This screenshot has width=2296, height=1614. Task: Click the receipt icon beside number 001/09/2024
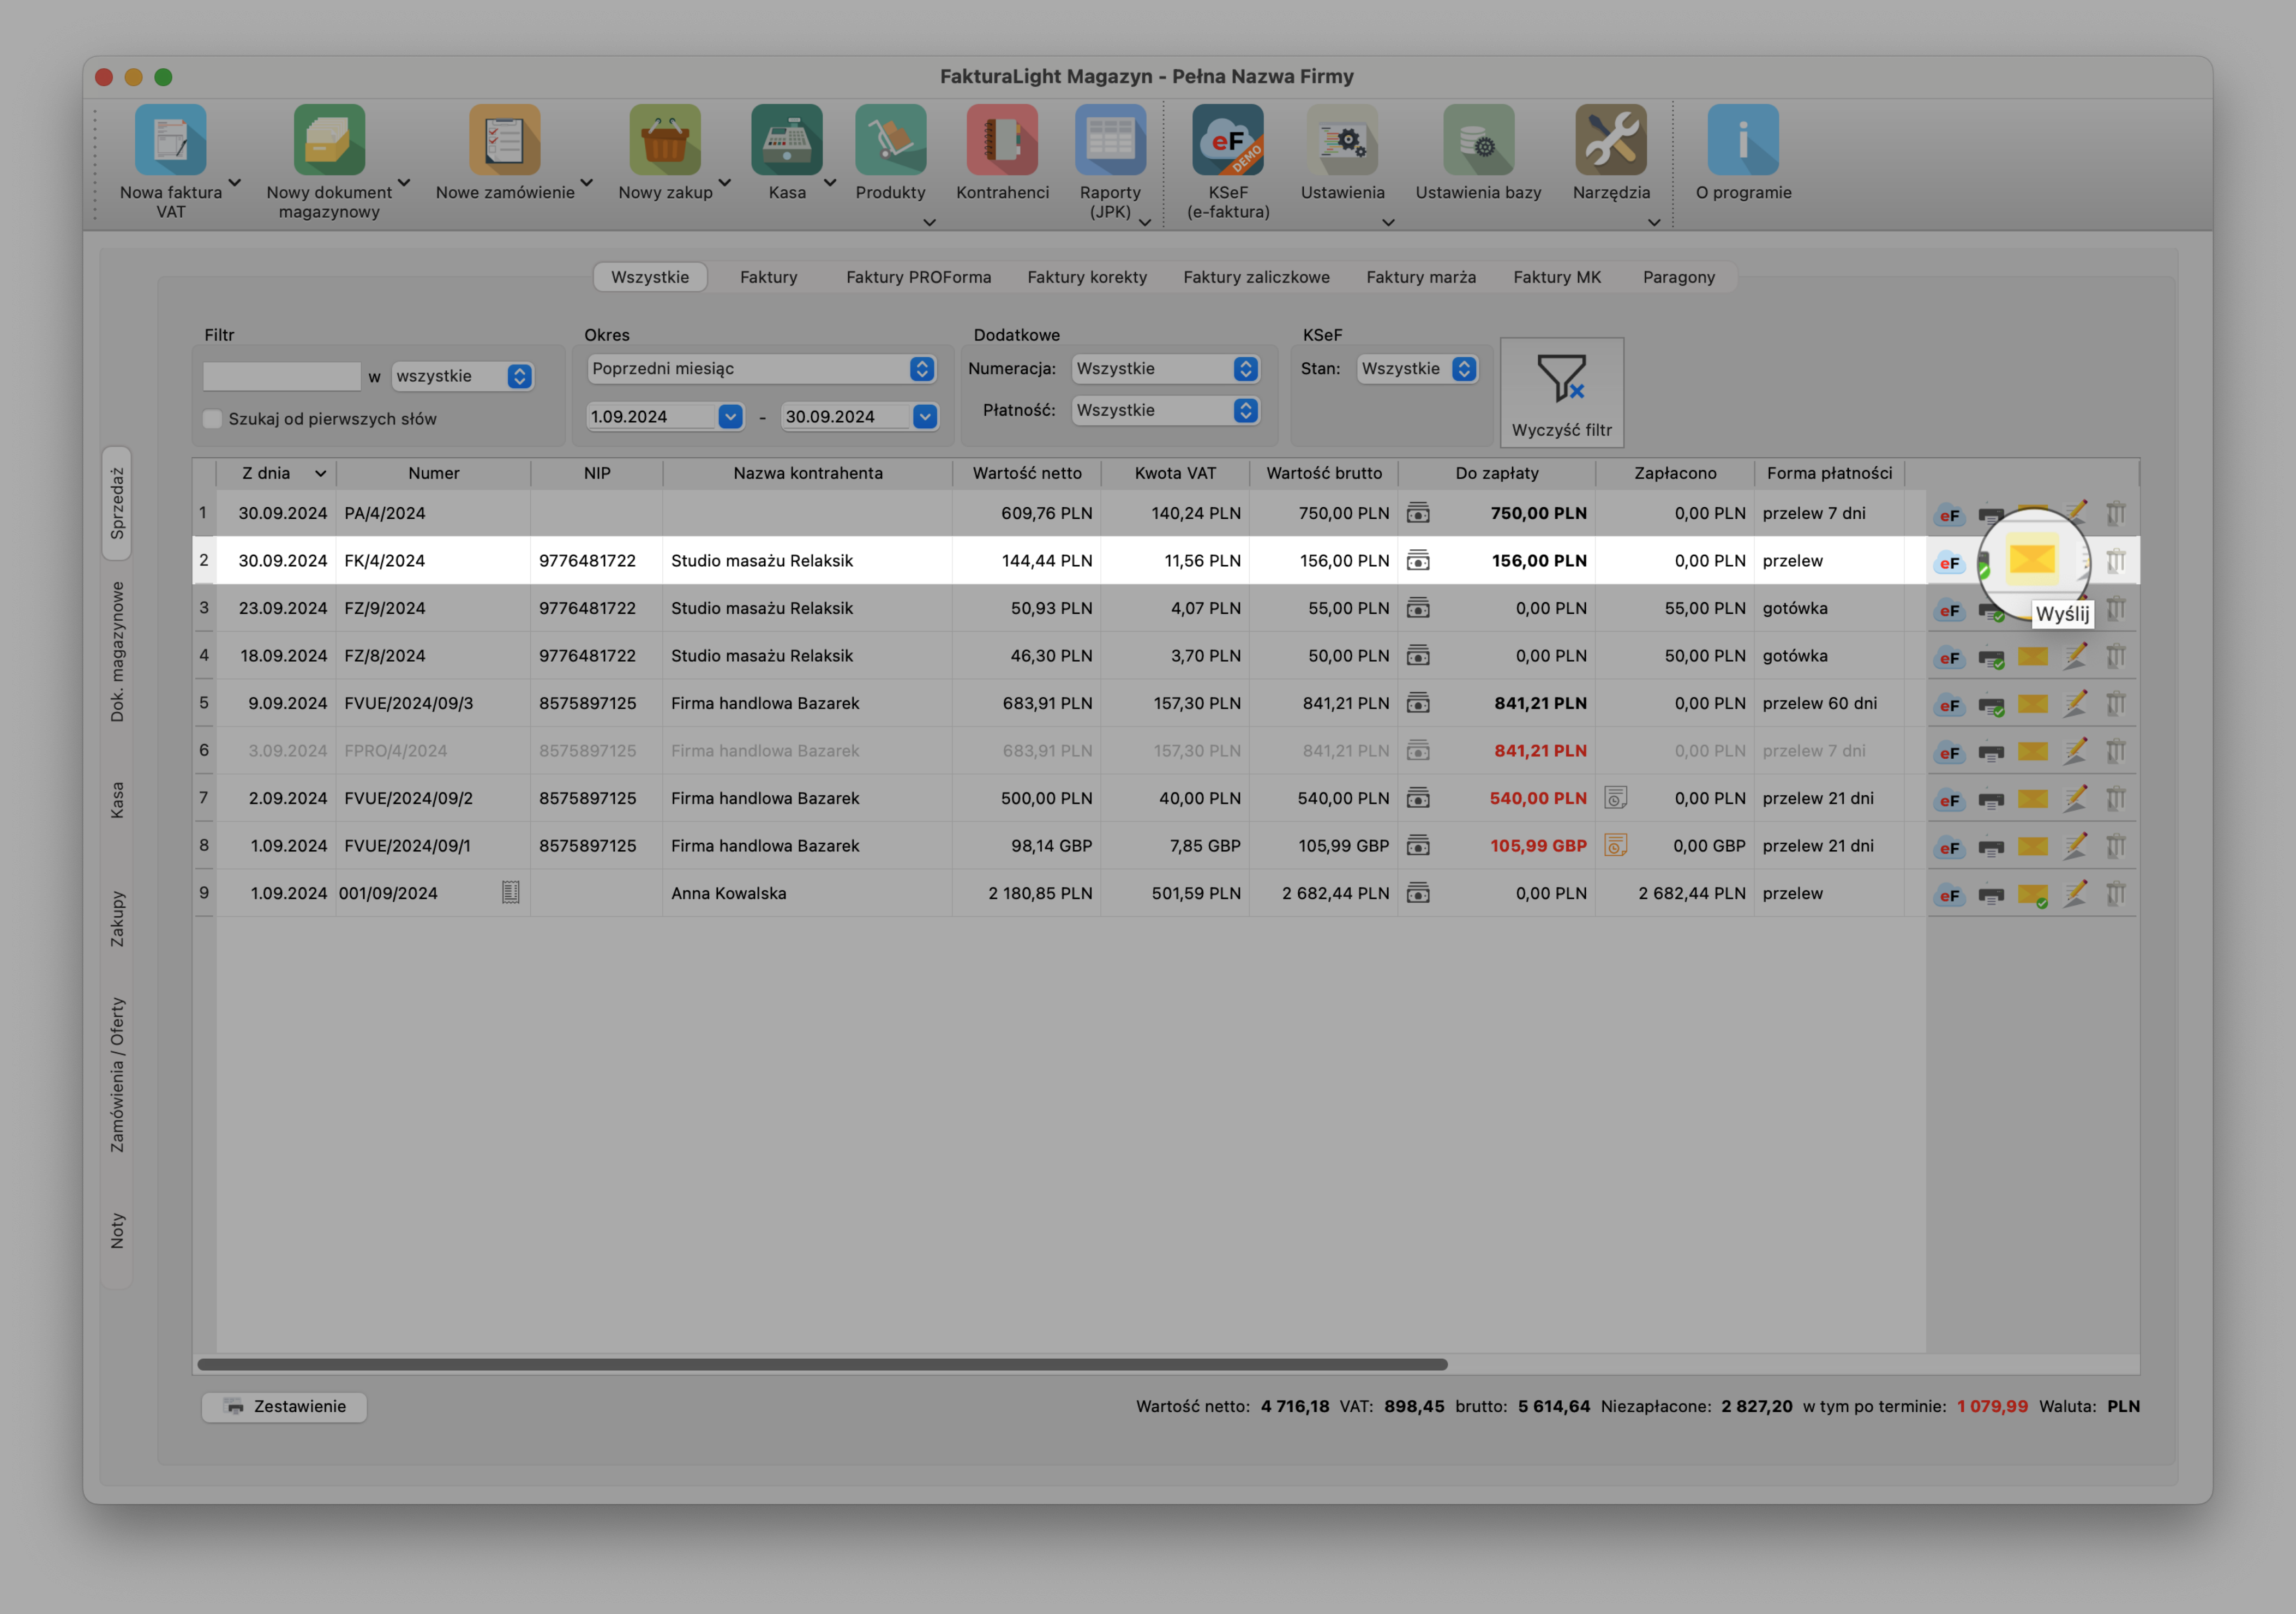pos(510,892)
